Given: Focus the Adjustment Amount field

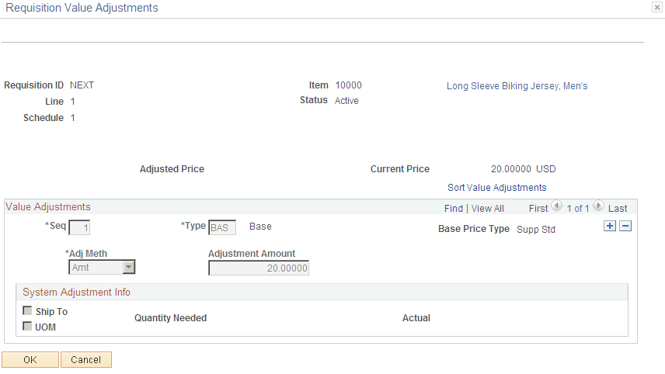Looking at the screenshot, I should pos(259,268).
